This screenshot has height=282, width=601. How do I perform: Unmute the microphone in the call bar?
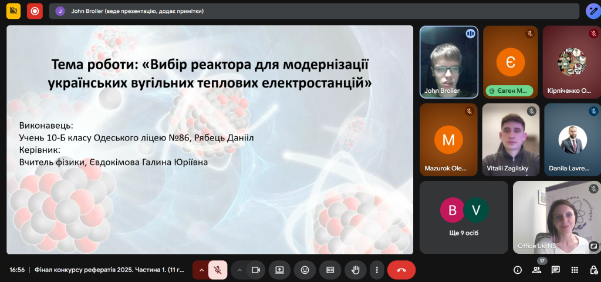pyautogui.click(x=217, y=270)
